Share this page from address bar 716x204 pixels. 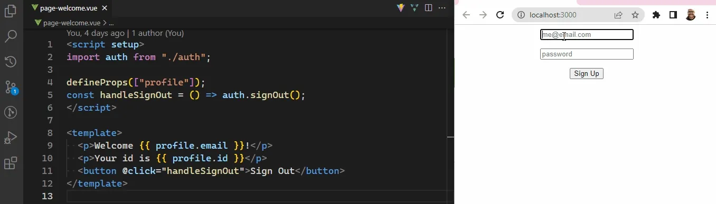(618, 15)
